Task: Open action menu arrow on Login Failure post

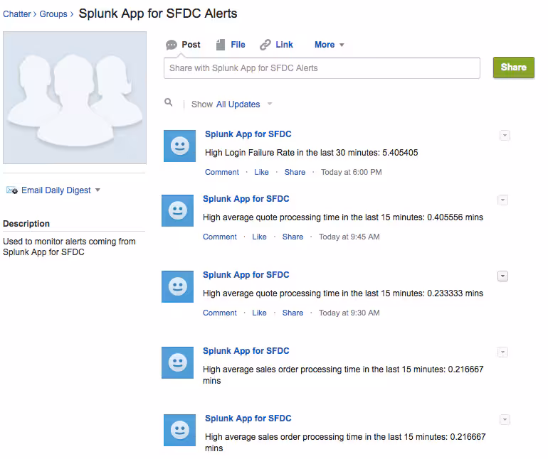Action: pyautogui.click(x=505, y=135)
